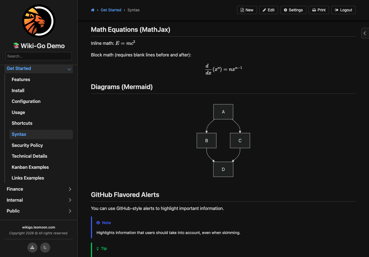Open the Settings button
The height and width of the screenshot is (257, 369).
[x=293, y=10]
